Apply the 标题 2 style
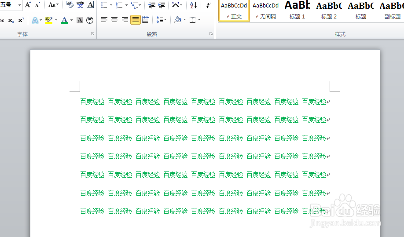The height and width of the screenshot is (237, 404). (329, 11)
